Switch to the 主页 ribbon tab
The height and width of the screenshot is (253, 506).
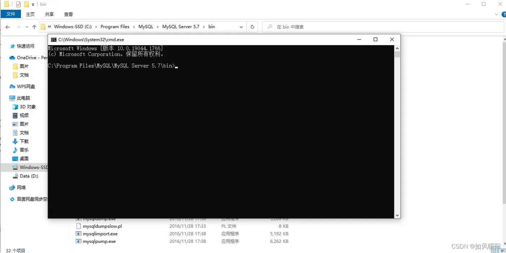point(30,14)
